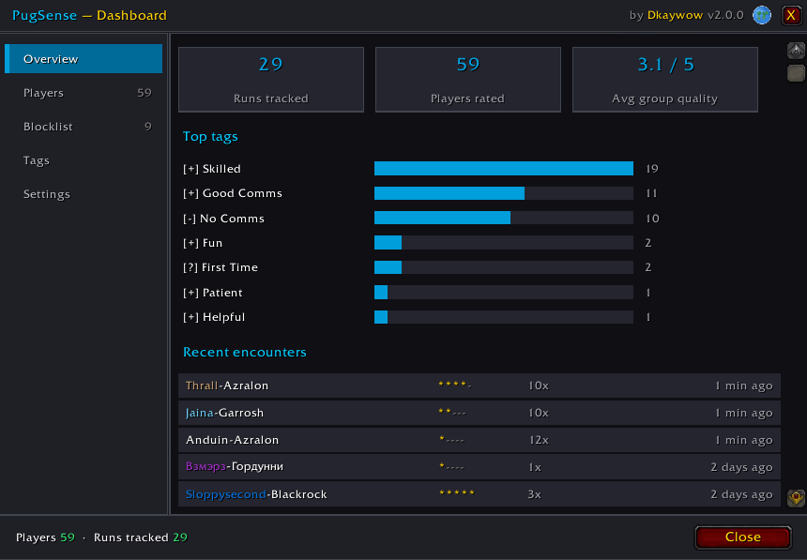Select the "[?] First Time" tag label
Viewport: 807px width, 560px height.
[221, 267]
